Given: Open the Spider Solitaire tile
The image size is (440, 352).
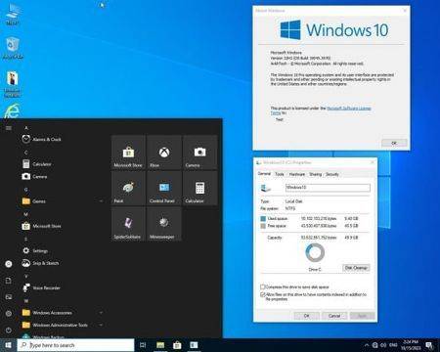Looking at the screenshot, I should (128, 224).
